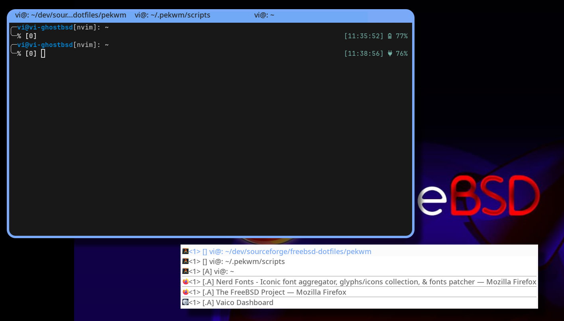Click the terminal cursor at the second prompt
This screenshot has height=321, width=564.
click(43, 53)
